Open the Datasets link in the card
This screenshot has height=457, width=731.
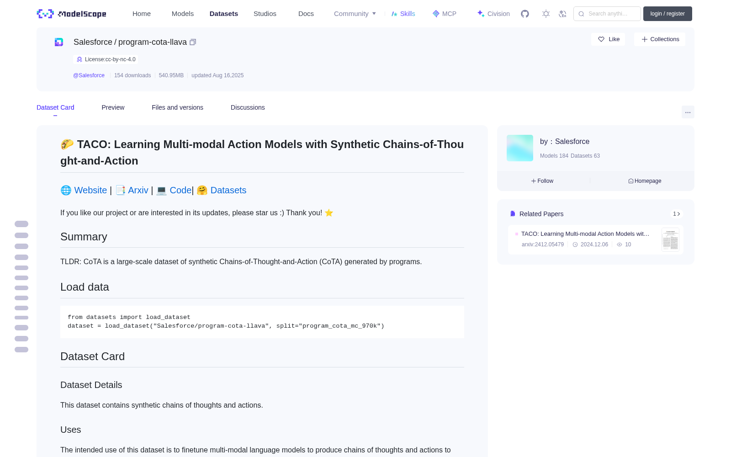pos(228,190)
